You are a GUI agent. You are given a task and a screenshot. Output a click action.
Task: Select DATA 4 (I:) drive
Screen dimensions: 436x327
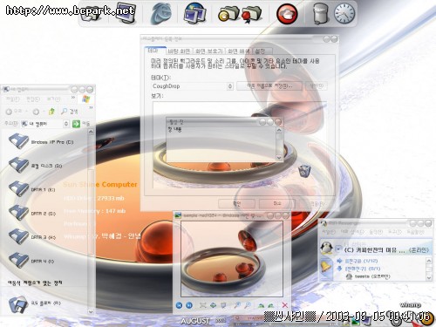[x=31, y=261]
